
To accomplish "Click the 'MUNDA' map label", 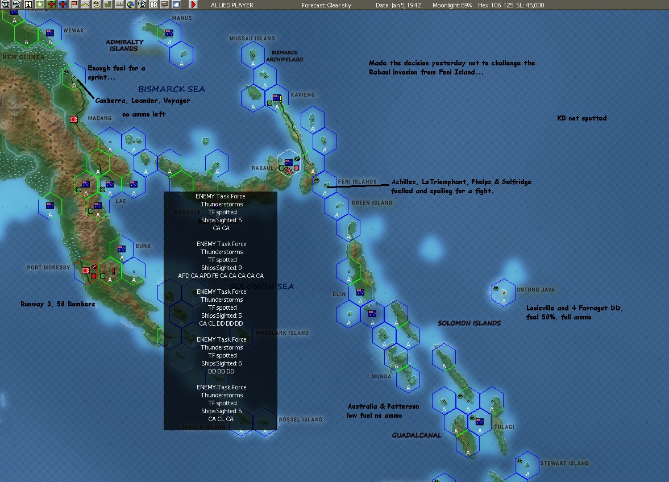I will tap(381, 376).
